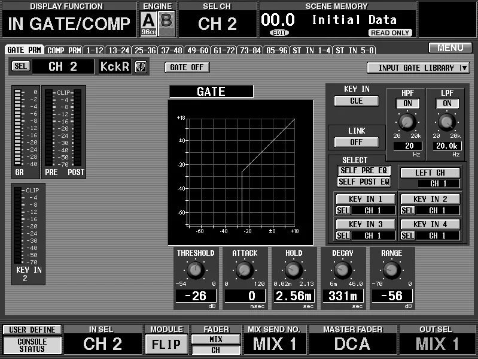Click CH 2 channel number display
This screenshot has width=478, height=359.
(x=63, y=67)
